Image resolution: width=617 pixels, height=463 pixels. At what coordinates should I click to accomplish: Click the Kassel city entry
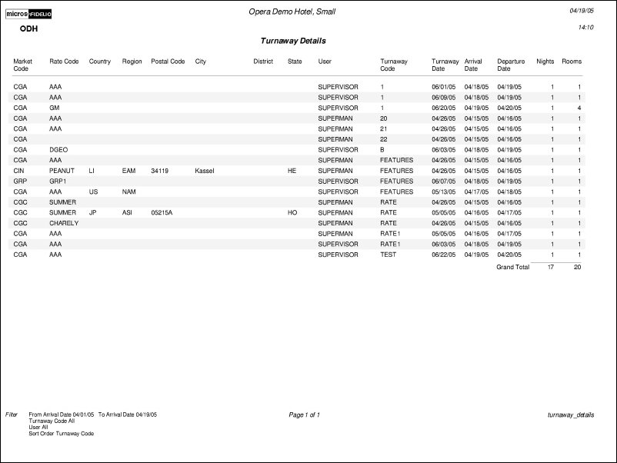[205, 171]
